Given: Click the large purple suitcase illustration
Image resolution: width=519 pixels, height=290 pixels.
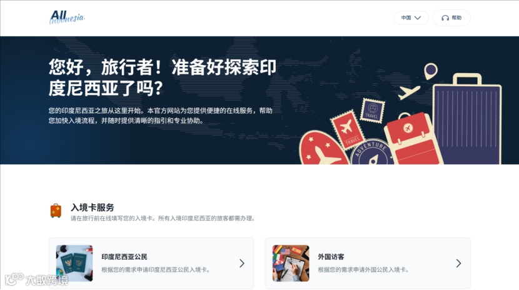Looking at the screenshot, I should 467,119.
